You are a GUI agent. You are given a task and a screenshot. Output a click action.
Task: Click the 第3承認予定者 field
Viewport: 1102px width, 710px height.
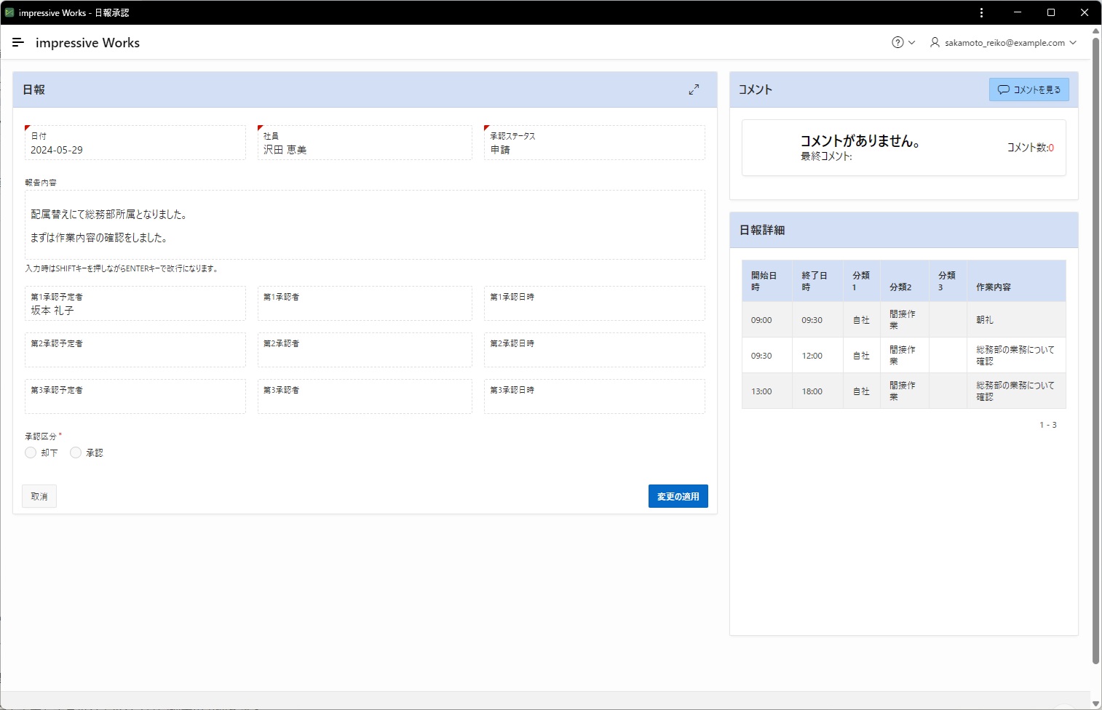coord(135,396)
